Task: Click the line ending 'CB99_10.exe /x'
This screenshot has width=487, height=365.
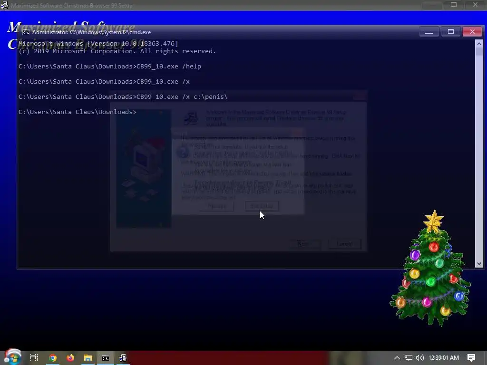Action: coord(104,82)
